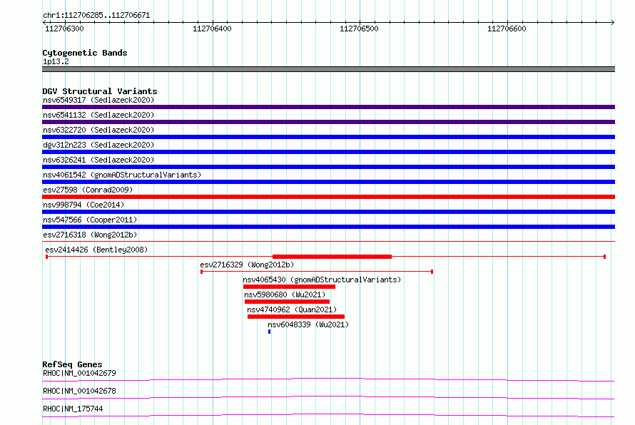Screen dimensions: 635x425
Task: Select the nsv5980680 red variant bar
Action: click(x=287, y=302)
